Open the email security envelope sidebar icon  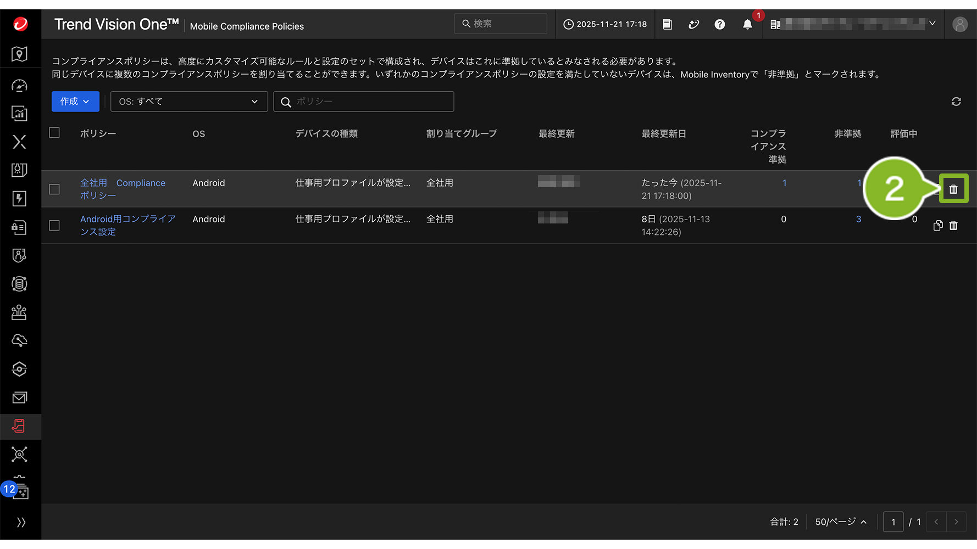pyautogui.click(x=20, y=397)
